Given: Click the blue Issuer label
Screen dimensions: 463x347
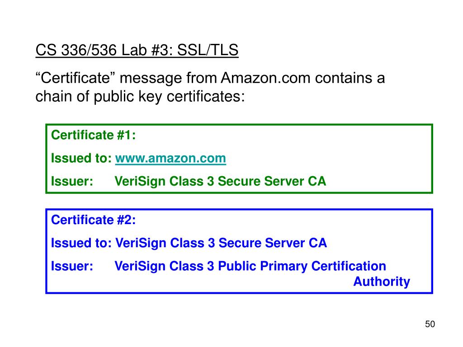Looking at the screenshot, I should click(x=72, y=266).
